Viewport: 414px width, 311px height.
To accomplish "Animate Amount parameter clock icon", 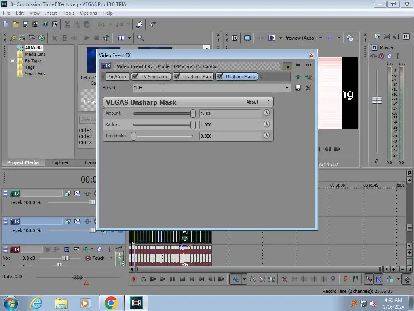I will 267,113.
